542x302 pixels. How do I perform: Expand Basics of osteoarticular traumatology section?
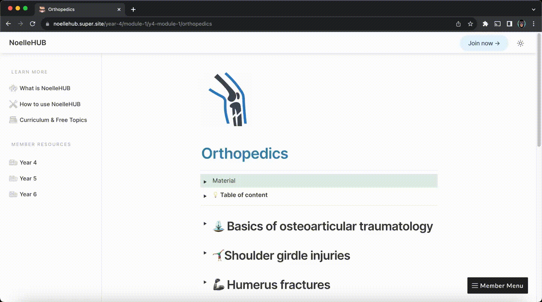click(x=205, y=223)
